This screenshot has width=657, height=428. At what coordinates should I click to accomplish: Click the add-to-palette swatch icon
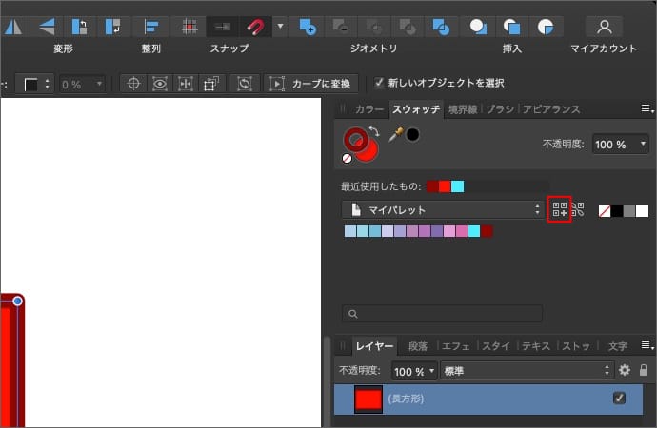pyautogui.click(x=560, y=209)
